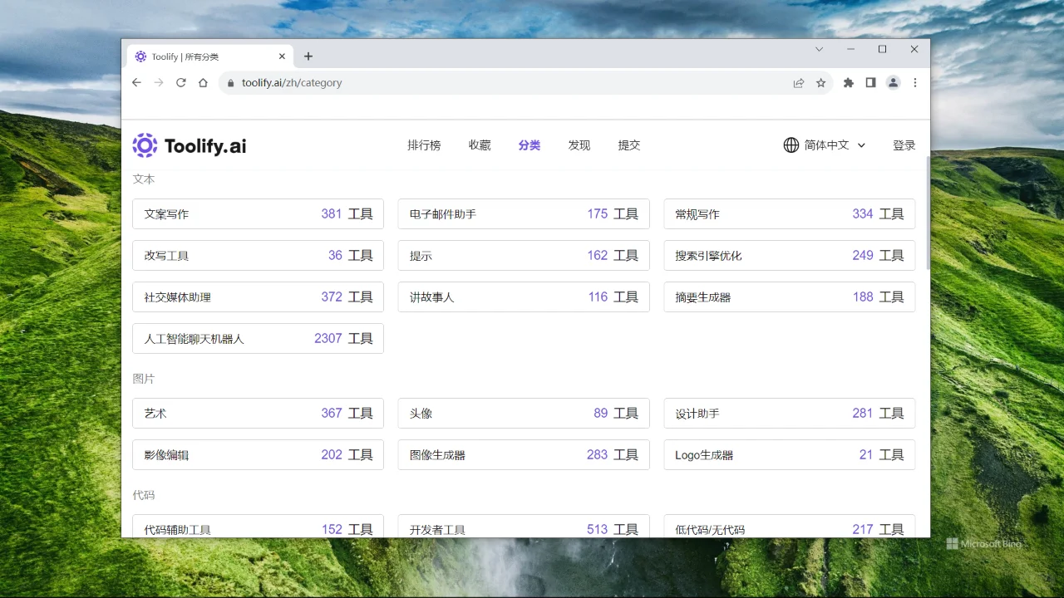Click the browser extensions puzzle icon
This screenshot has width=1064, height=598.
pyautogui.click(x=848, y=82)
